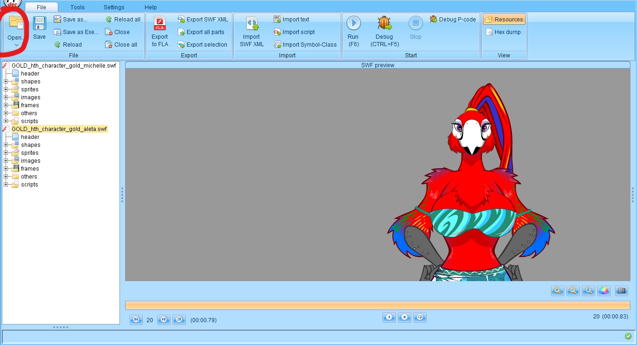The width and height of the screenshot is (637, 345).
Task: Click Export selection
Action: pos(202,45)
